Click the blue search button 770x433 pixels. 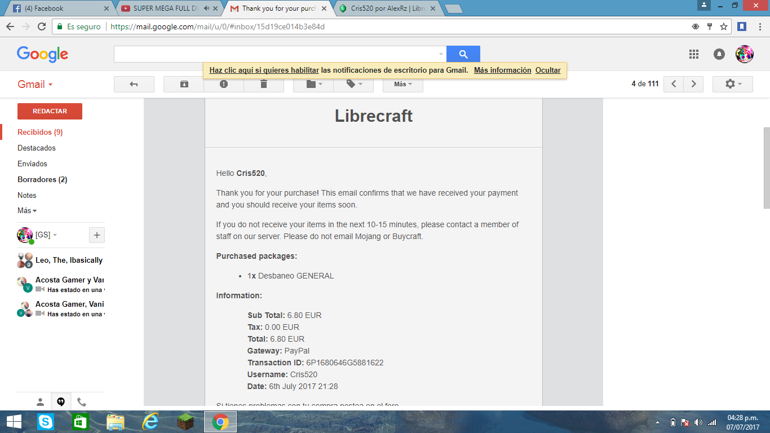coord(463,54)
